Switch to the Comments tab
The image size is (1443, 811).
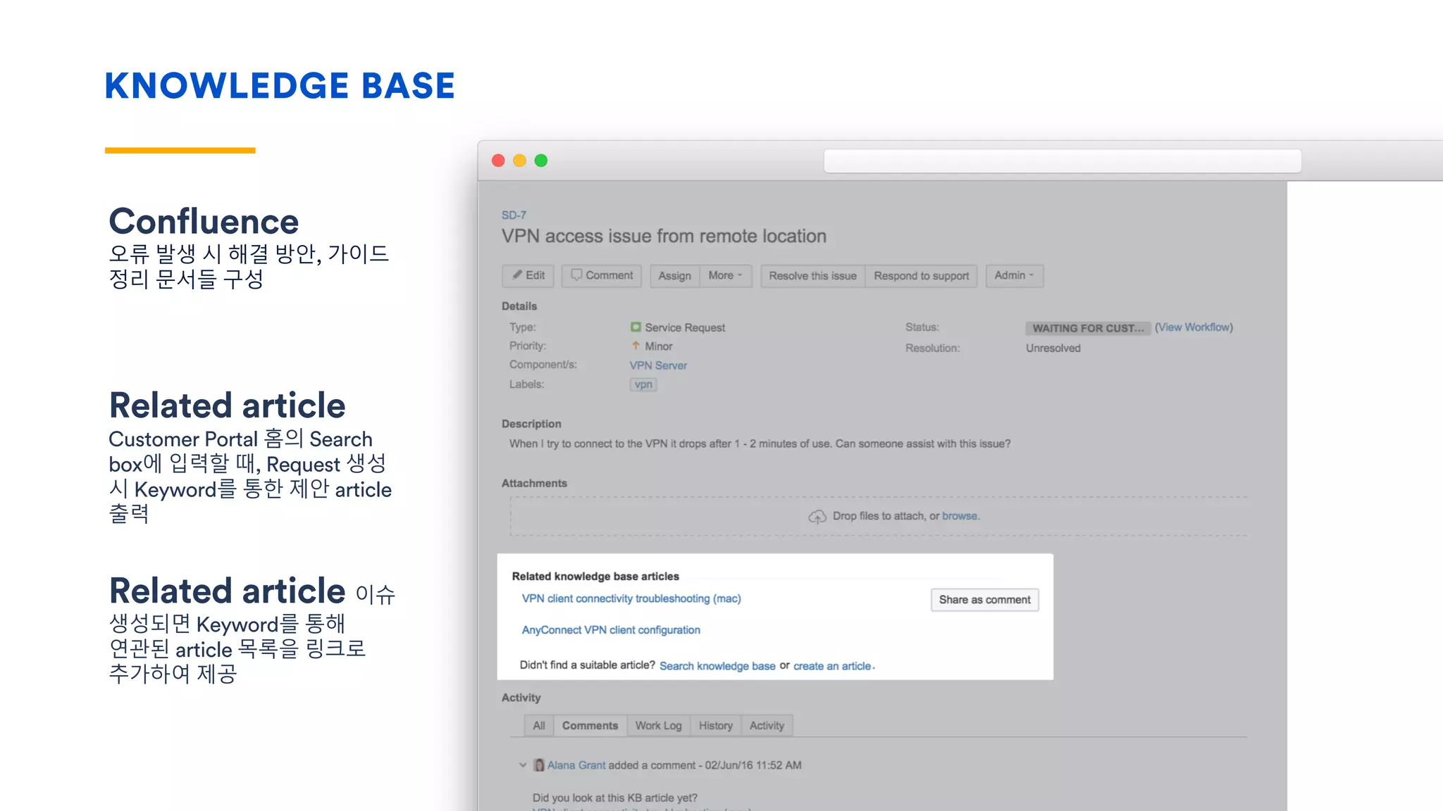point(590,726)
